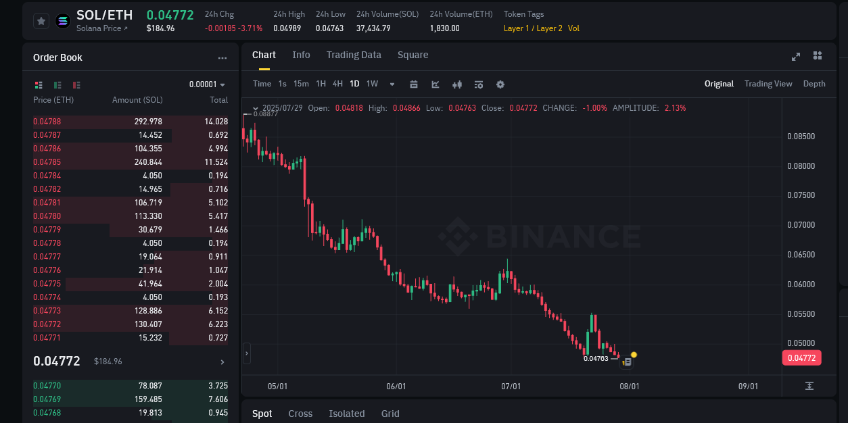This screenshot has width=848, height=423.
Task: Select the 1H chart interval
Action: 321,84
